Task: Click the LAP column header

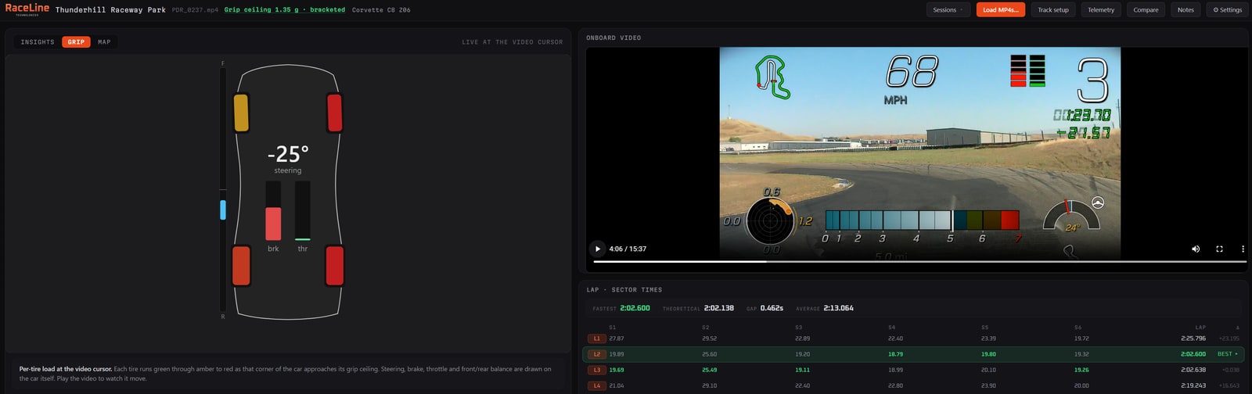Action: click(x=1200, y=328)
